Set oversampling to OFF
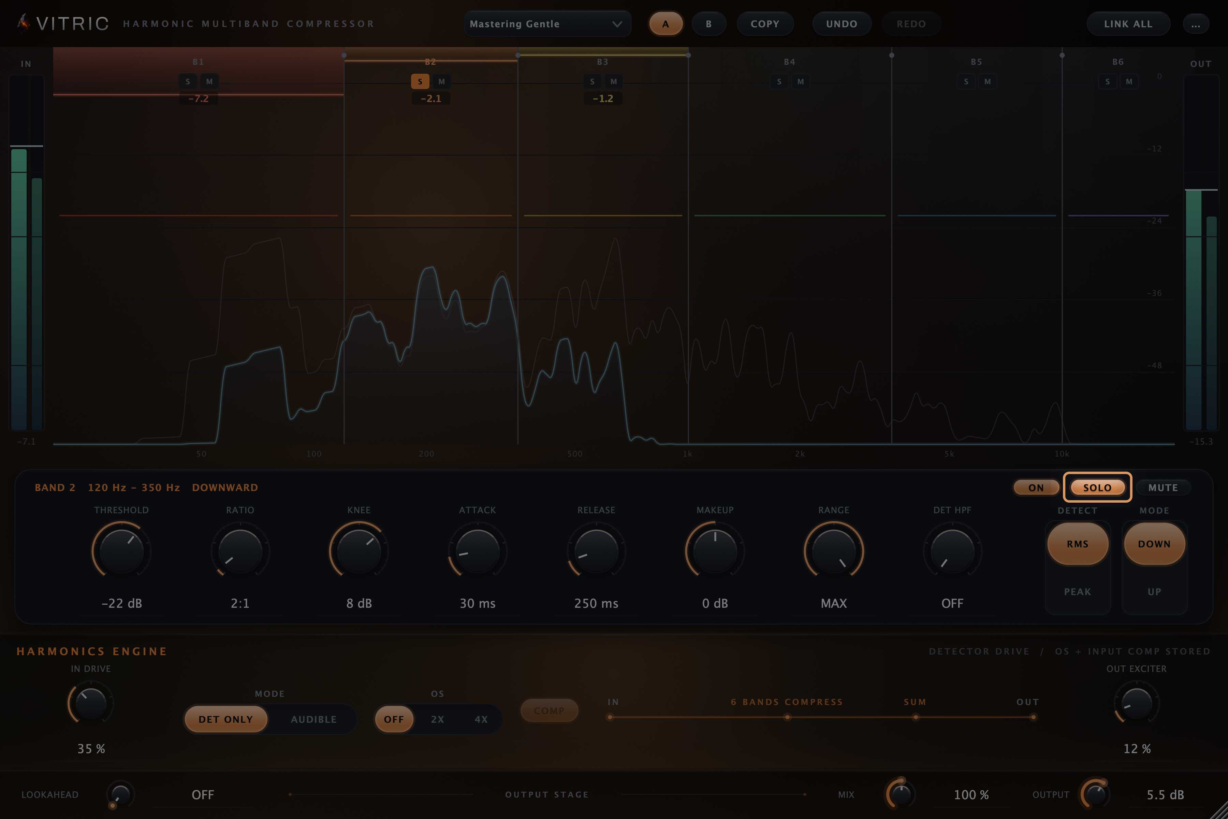1228x819 pixels. tap(394, 719)
